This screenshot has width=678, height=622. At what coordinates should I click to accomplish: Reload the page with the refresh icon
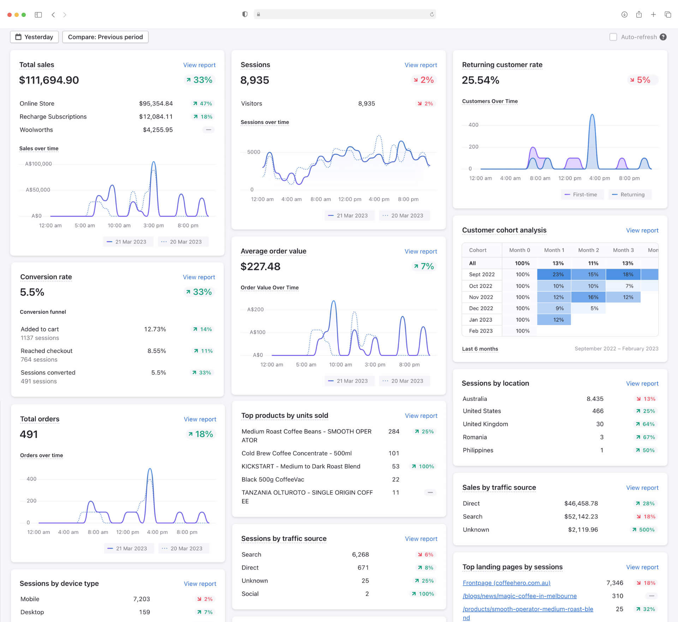[x=432, y=14]
